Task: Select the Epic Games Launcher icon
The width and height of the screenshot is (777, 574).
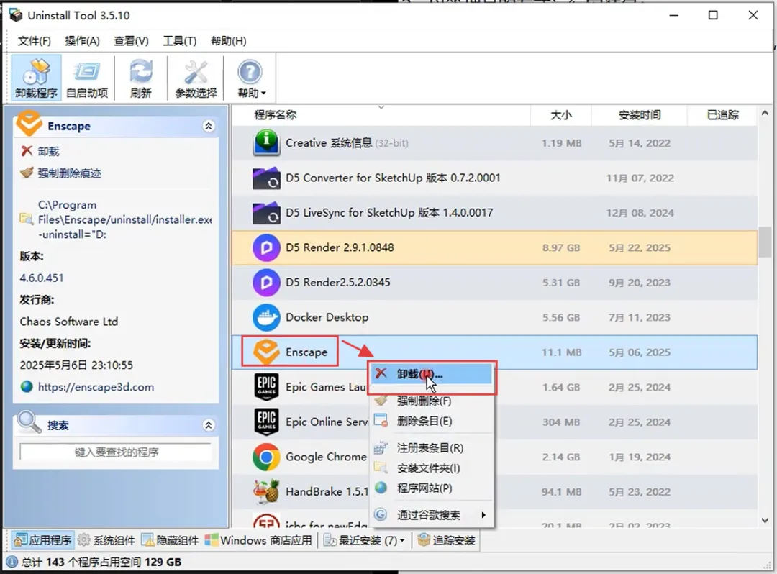Action: pos(266,387)
